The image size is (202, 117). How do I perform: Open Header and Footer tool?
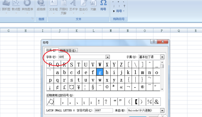[x=63, y=7]
